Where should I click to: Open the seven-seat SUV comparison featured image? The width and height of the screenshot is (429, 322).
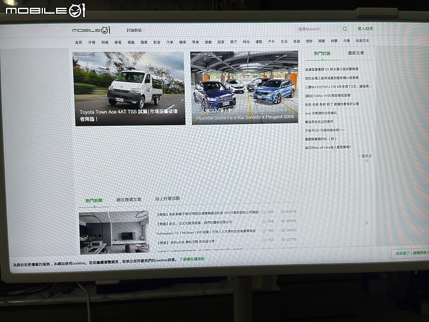[245, 88]
